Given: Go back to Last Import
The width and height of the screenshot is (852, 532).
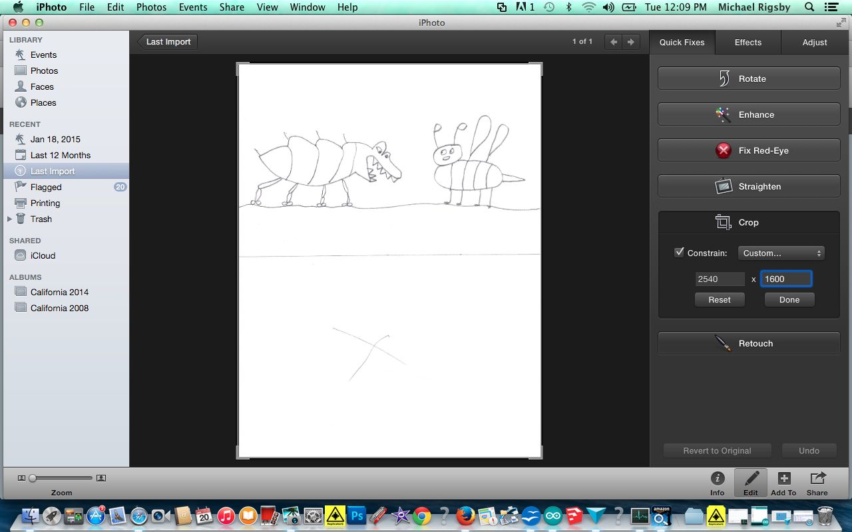Looking at the screenshot, I should click(167, 41).
